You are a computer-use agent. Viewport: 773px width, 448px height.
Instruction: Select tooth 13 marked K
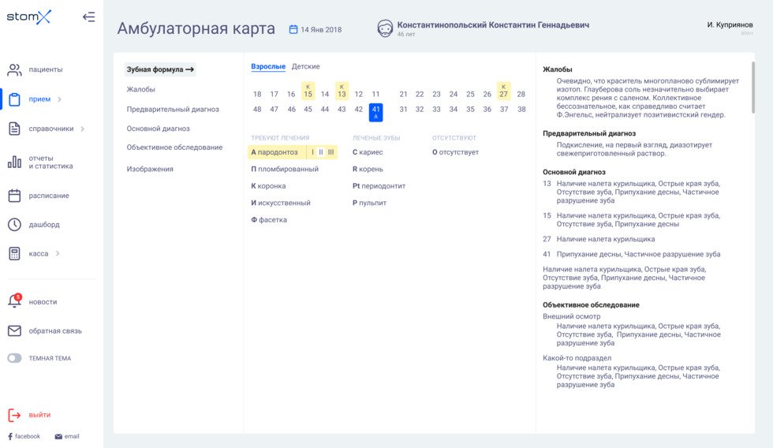342,91
